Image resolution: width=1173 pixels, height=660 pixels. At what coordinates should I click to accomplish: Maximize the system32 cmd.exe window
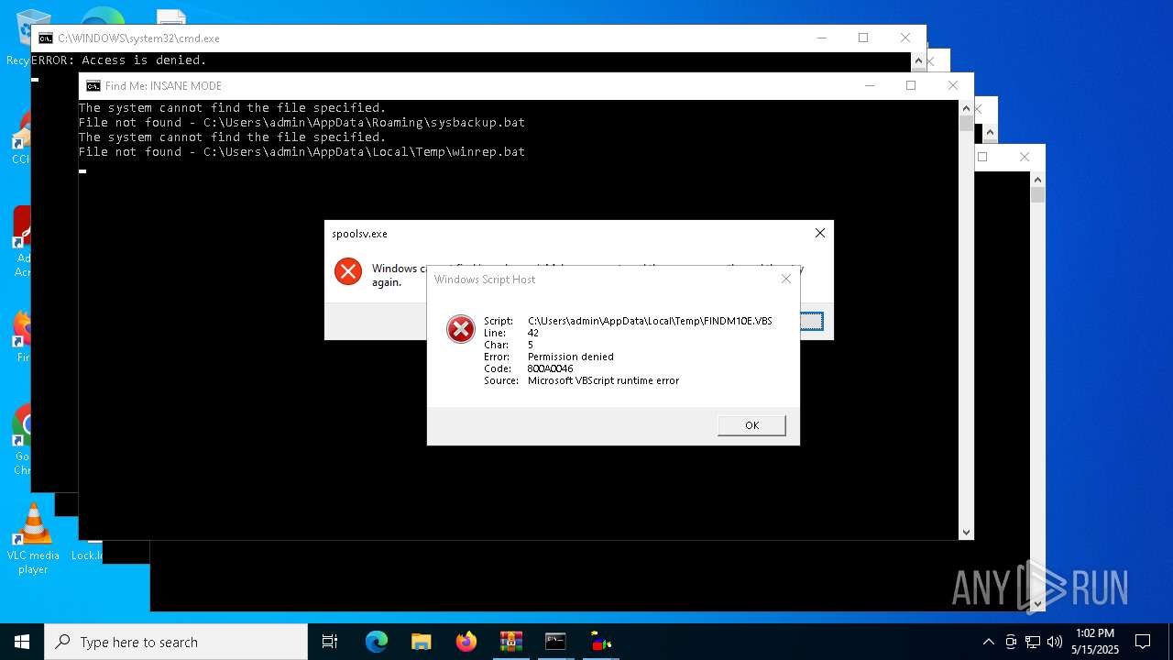pos(862,38)
